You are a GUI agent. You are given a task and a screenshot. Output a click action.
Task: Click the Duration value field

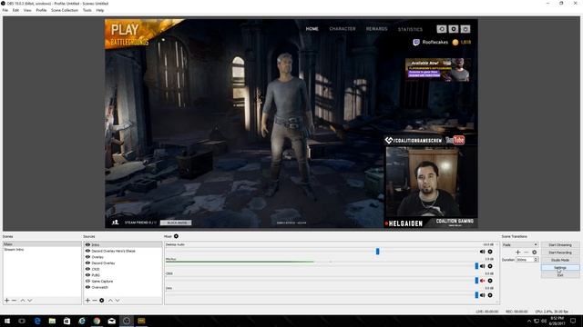[x=525, y=260]
